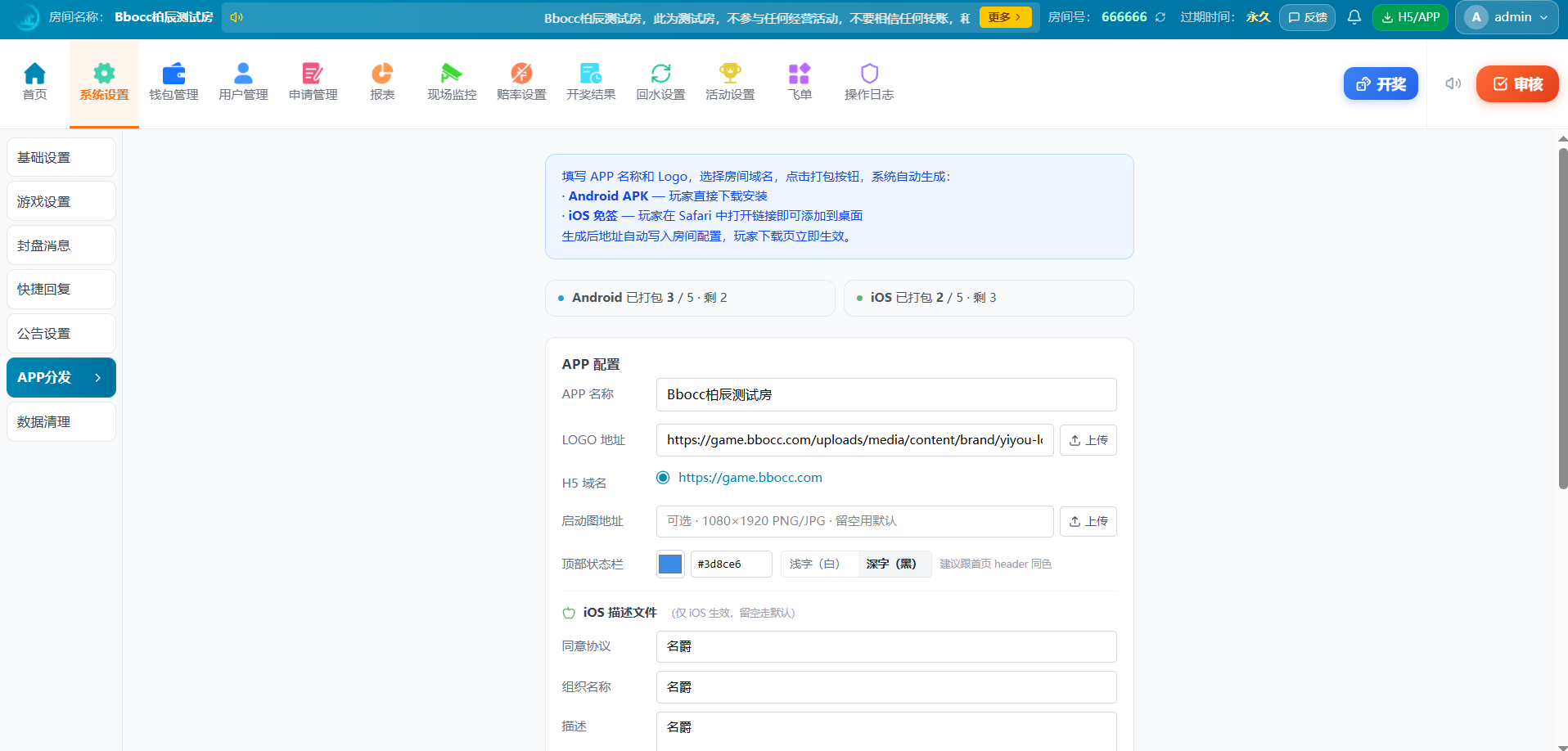
Task: Open the 活动设置 trophy icon
Action: tap(730, 74)
